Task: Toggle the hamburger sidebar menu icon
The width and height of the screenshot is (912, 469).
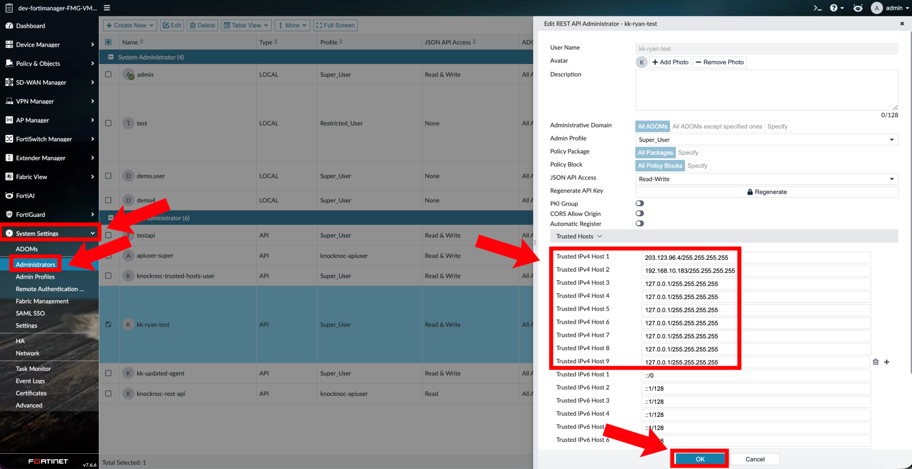Action: (x=107, y=8)
